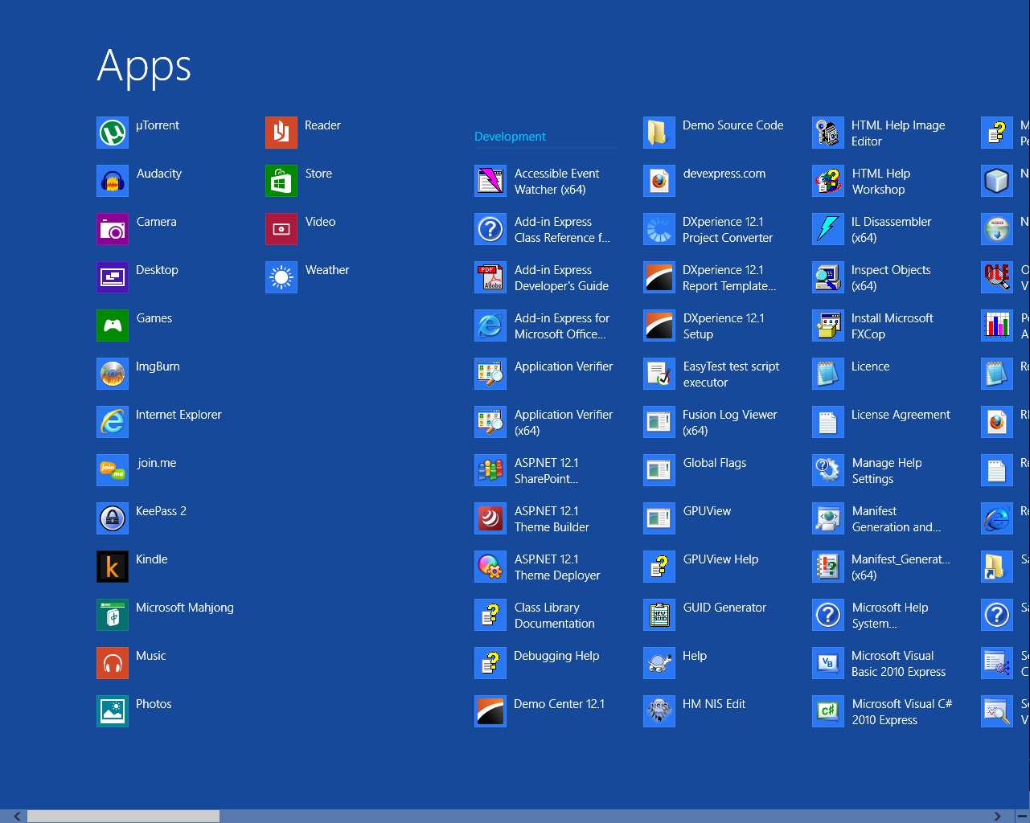Open the Development group heading
Screen dimensions: 1030x823
pyautogui.click(x=510, y=137)
